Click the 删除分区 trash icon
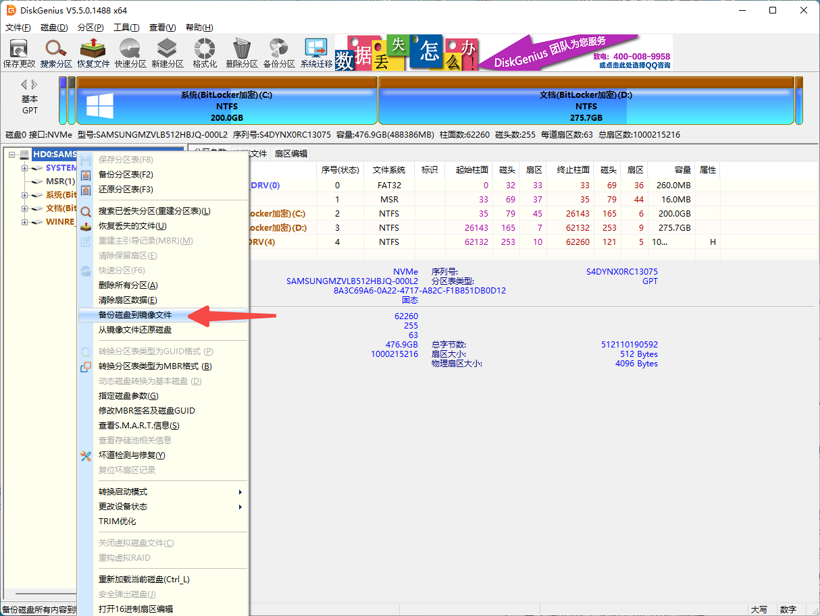 point(242,53)
